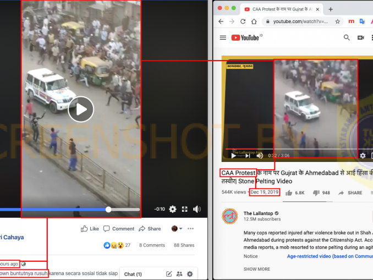373x280 pixels.
Task: Open the three-dot post options menu
Action: [x=190, y=229]
